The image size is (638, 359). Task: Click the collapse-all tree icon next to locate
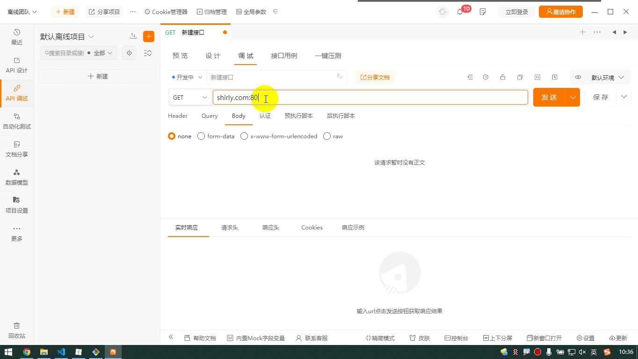(148, 53)
